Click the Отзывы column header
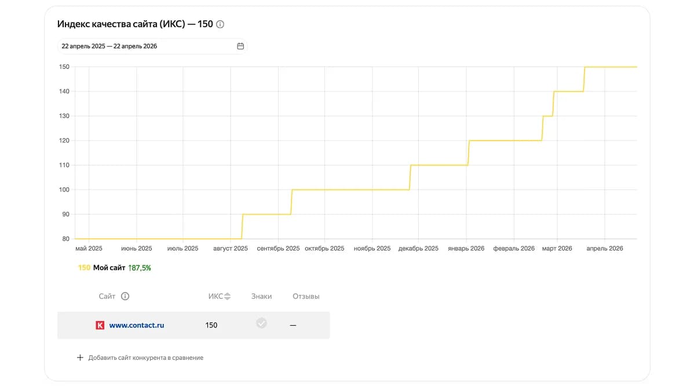 coord(306,296)
